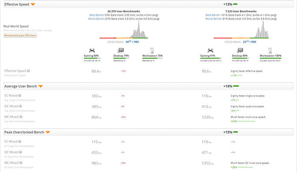Click the left benchmark distribution histogram
297x172 pixels.
pyautogui.click(x=124, y=30)
